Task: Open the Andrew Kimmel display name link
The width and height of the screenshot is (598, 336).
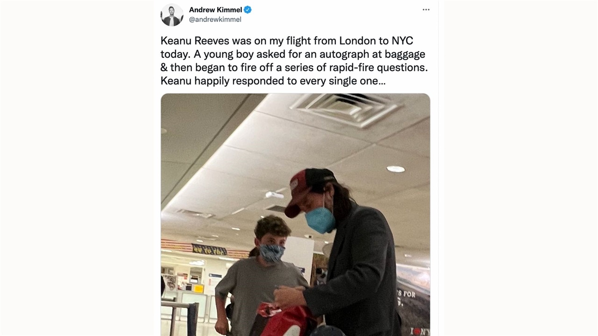Action: [x=215, y=10]
